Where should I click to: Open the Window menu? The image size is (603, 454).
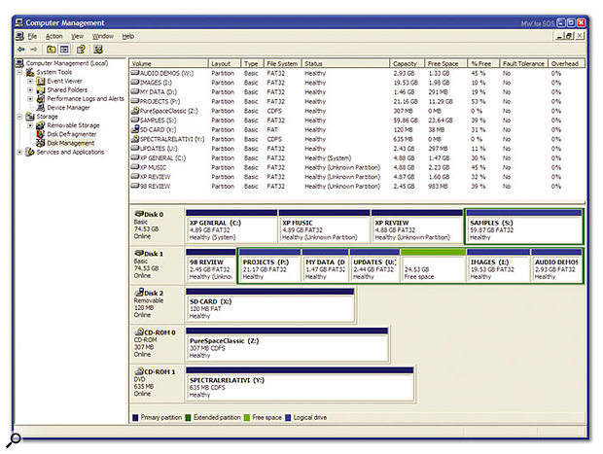[x=103, y=36]
